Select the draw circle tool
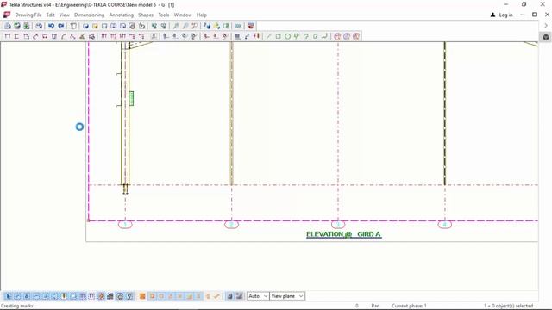Image resolution: width=552 pixels, height=310 pixels. point(287,36)
